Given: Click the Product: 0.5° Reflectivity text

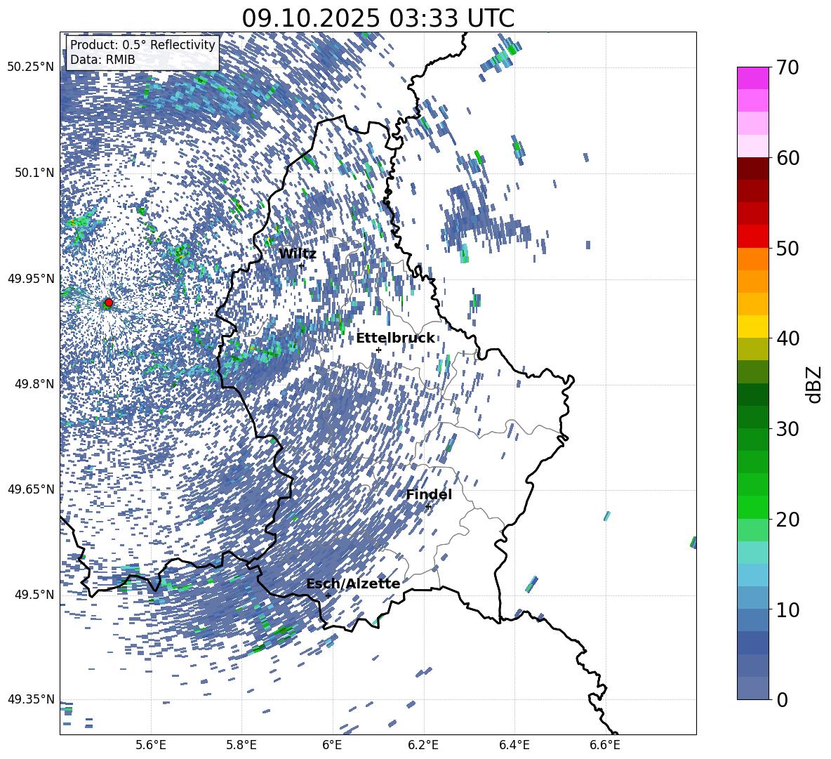Looking at the screenshot, I should pyautogui.click(x=142, y=44).
